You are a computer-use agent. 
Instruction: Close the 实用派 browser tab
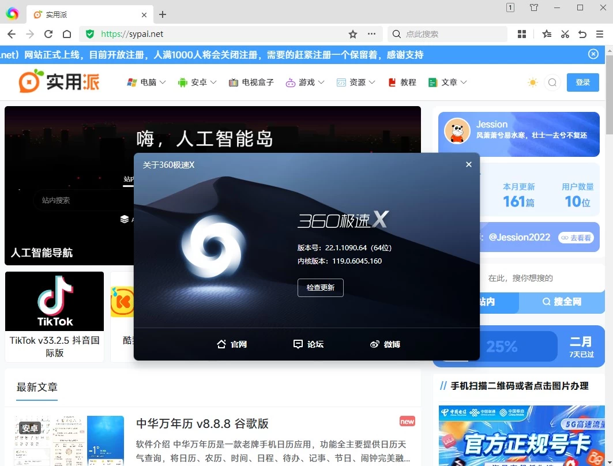pos(144,15)
